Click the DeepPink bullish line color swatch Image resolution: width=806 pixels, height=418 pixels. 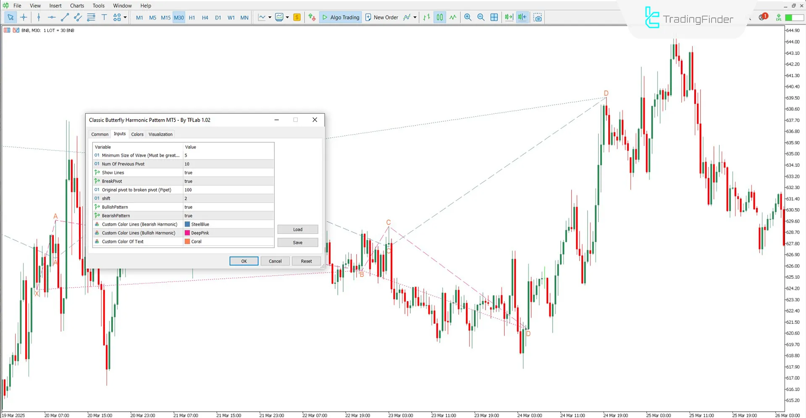pyautogui.click(x=187, y=233)
